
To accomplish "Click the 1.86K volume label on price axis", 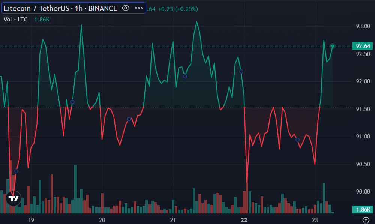I will click(x=363, y=210).
